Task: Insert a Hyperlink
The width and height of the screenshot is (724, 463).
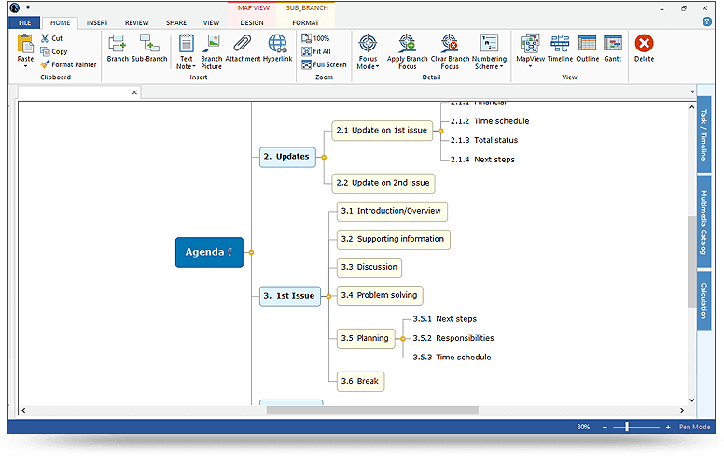Action: [277, 48]
